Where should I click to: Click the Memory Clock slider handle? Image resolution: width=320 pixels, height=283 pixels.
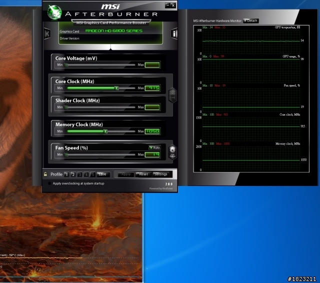[x=105, y=131]
